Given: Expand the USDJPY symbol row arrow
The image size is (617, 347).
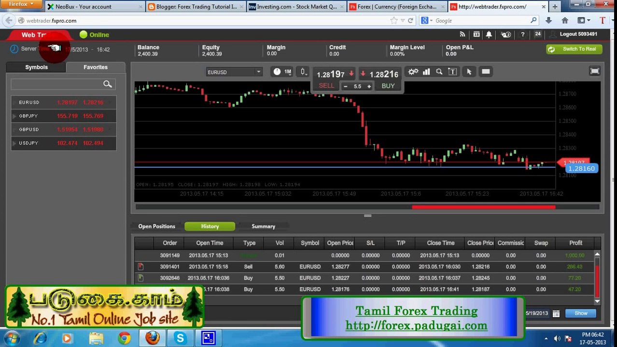Looking at the screenshot, I should pos(14,143).
